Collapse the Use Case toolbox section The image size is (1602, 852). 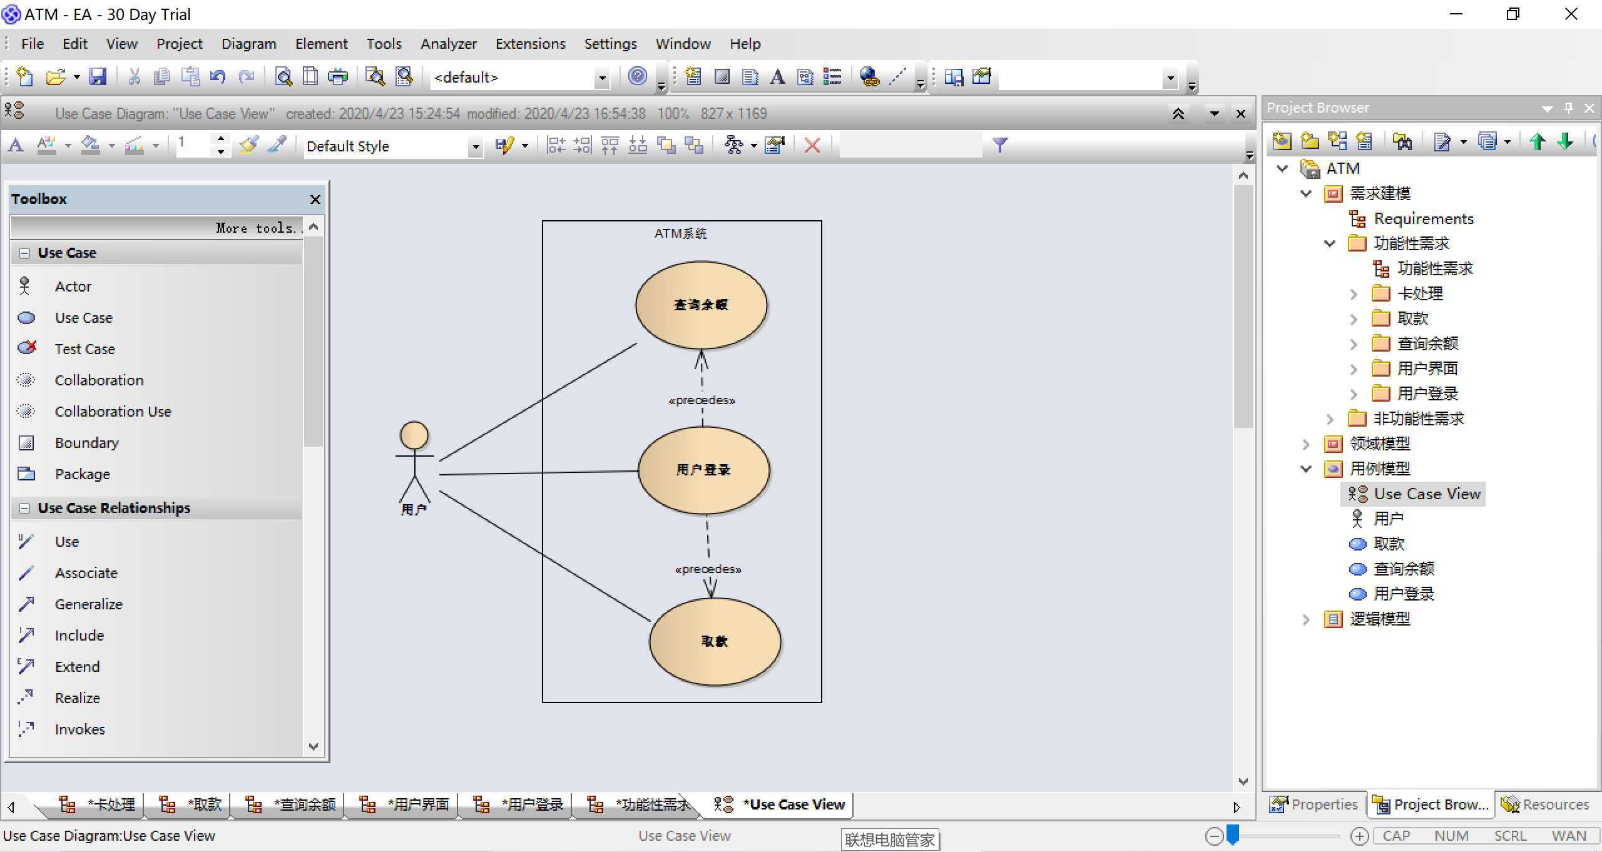(24, 253)
